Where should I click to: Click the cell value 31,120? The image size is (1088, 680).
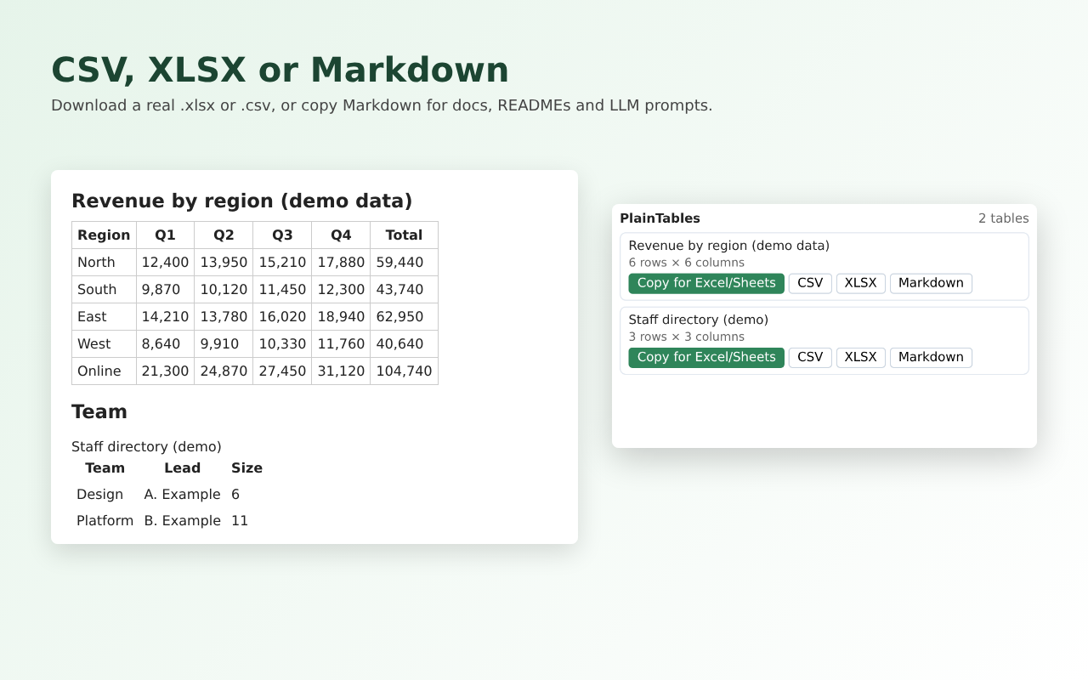pos(341,371)
